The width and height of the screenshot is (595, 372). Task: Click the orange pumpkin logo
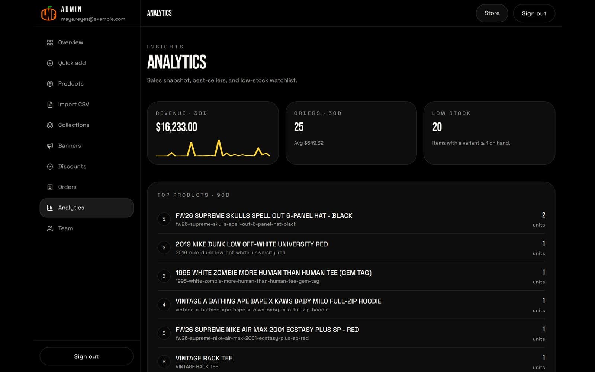tap(49, 13)
